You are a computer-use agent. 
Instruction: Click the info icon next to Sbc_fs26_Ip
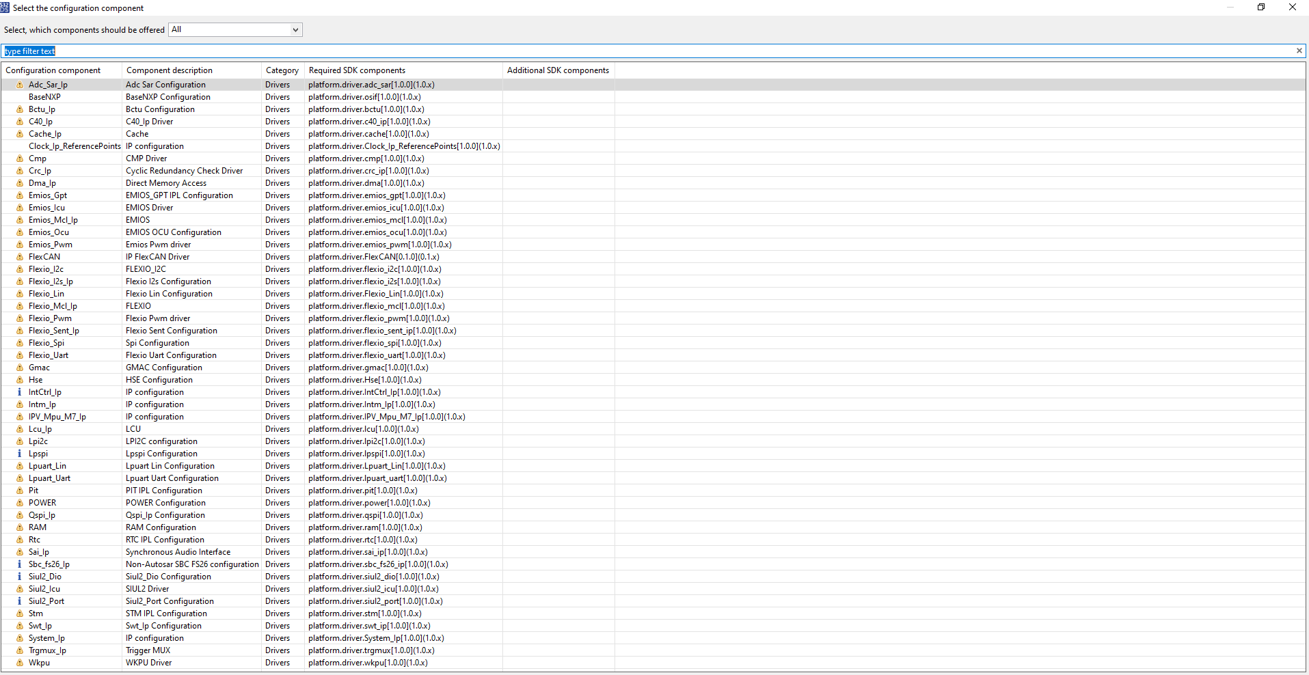(19, 564)
